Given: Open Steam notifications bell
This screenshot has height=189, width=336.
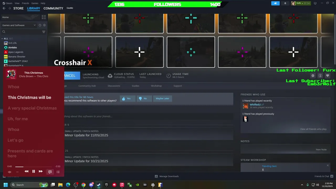Looking at the screenshot, I should [285, 3].
